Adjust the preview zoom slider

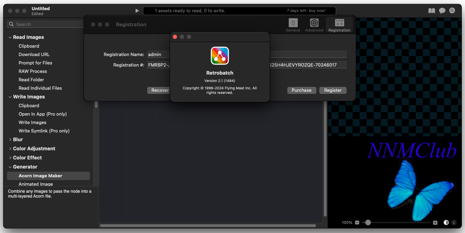tap(396, 222)
